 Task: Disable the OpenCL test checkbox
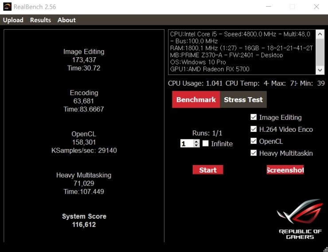coord(254,141)
